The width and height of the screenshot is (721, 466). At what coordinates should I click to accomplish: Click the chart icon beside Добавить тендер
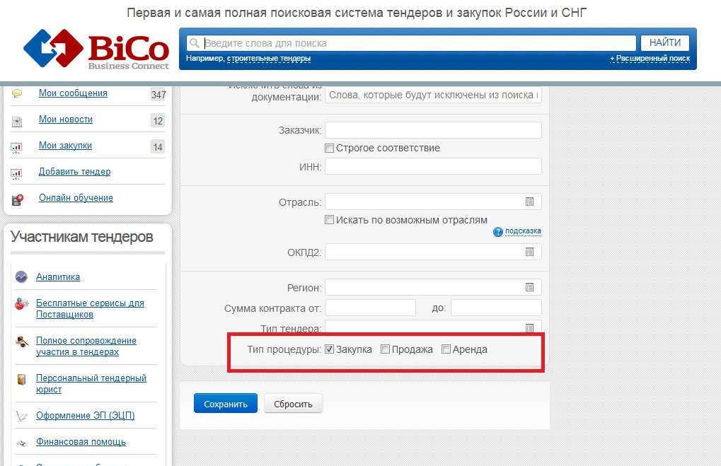click(16, 174)
